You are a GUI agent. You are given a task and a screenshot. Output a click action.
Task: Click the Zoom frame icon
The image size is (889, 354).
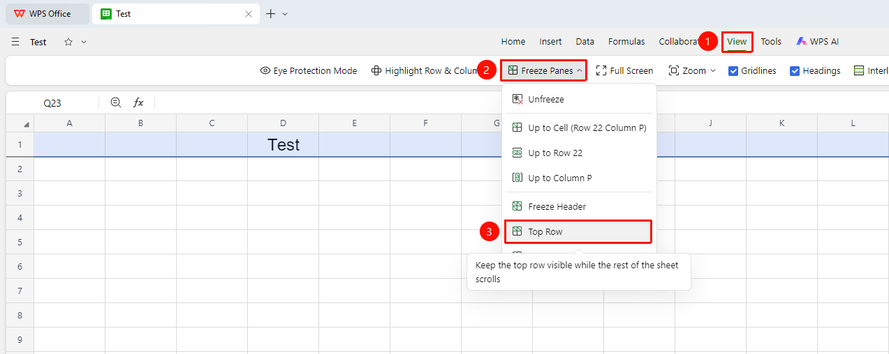click(x=673, y=70)
